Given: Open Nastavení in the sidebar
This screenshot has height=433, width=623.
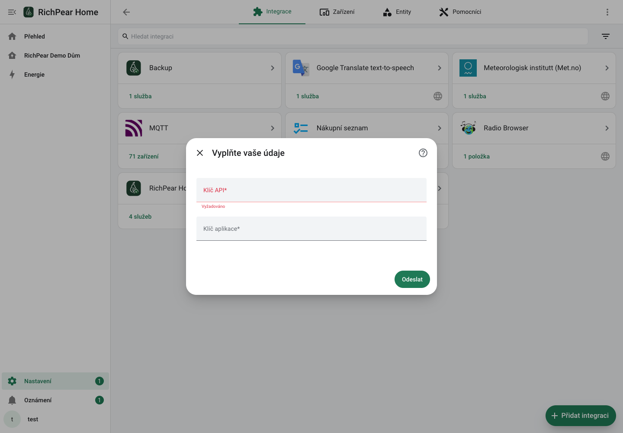Looking at the screenshot, I should tap(55, 381).
